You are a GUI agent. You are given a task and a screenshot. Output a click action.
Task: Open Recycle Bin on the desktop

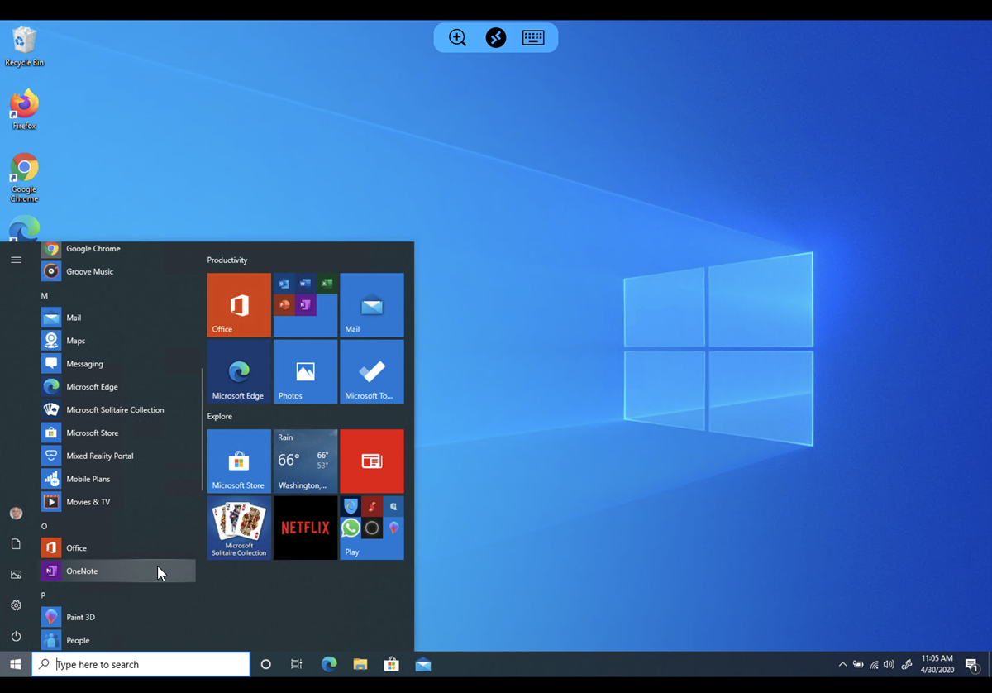pyautogui.click(x=25, y=46)
